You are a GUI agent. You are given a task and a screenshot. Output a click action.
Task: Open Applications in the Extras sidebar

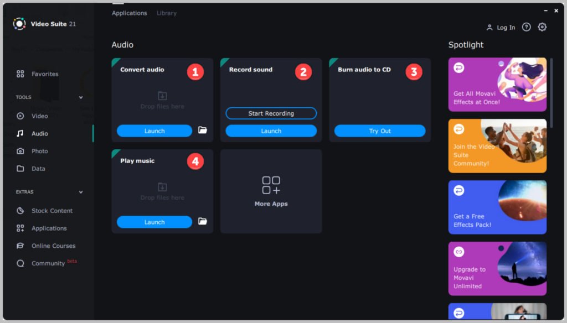pos(49,228)
